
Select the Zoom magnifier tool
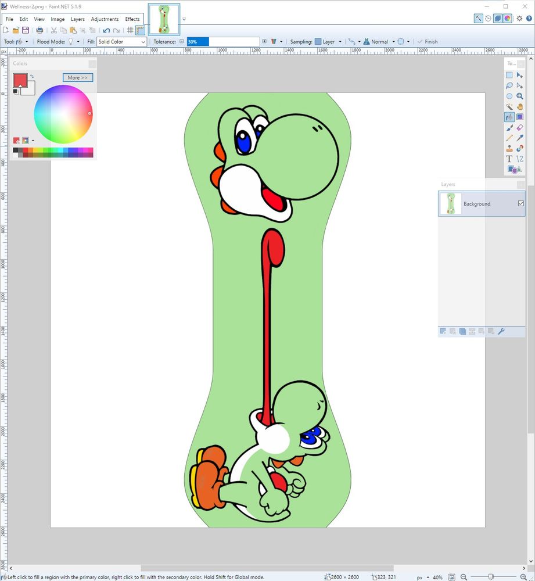(520, 96)
